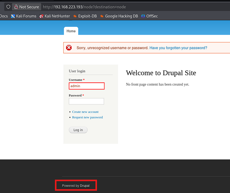The height and width of the screenshot is (193, 230).
Task: Focus the Password input field
Action: [x=86, y=101]
